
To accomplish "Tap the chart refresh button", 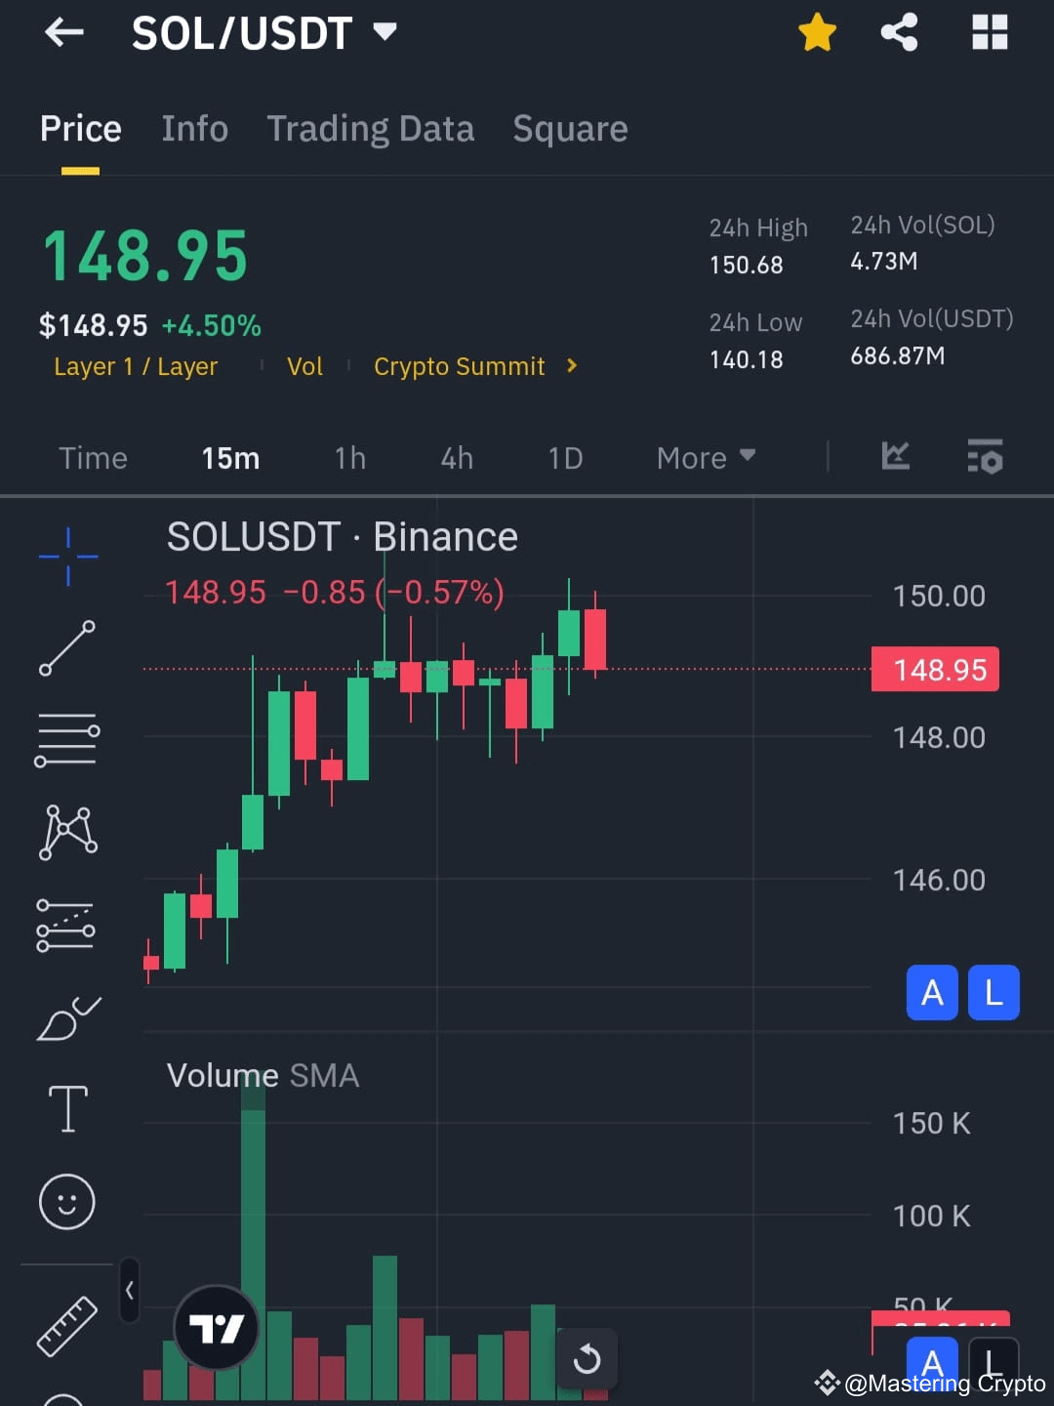I will (588, 1356).
